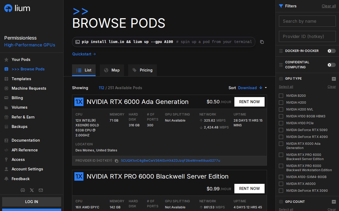Select the NVIDIA RTX A6000 checkbox

click(281, 184)
